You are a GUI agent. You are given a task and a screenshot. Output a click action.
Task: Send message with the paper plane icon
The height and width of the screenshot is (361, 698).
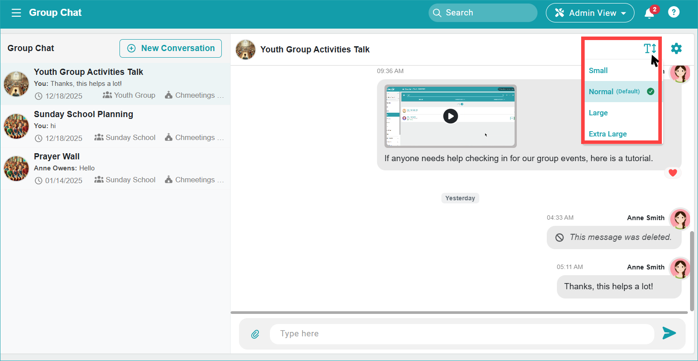click(669, 333)
